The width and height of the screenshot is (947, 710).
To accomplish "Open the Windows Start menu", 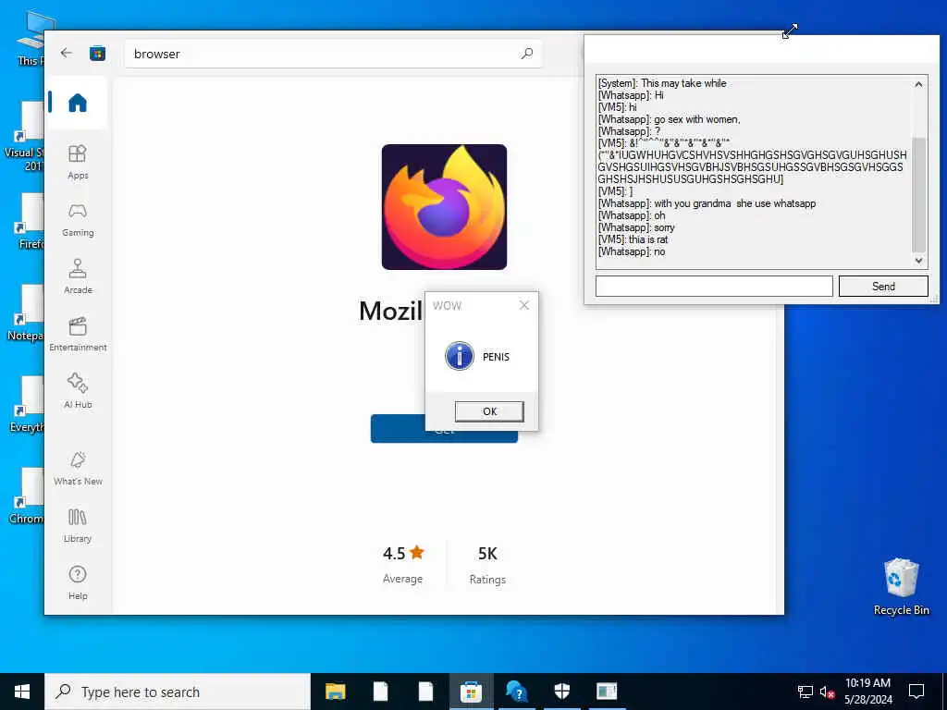I will [x=22, y=692].
